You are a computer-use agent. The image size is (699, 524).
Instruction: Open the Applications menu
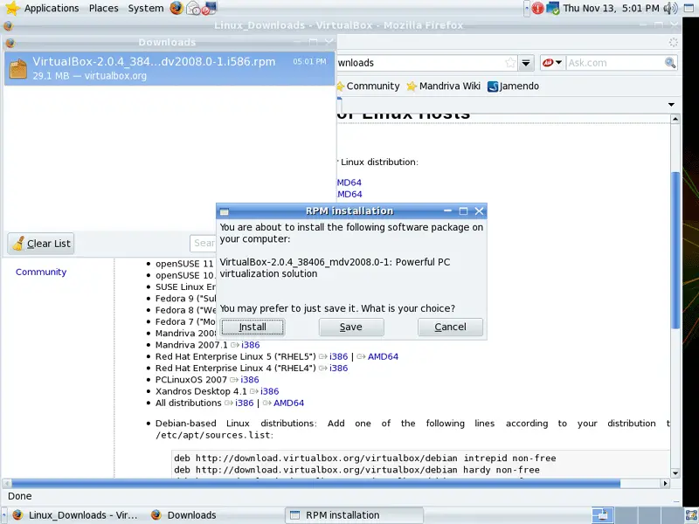pos(52,8)
